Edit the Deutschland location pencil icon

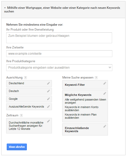point(48,83)
